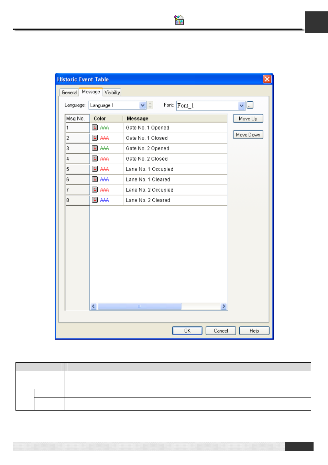The width and height of the screenshot is (328, 465).
Task: Select row header number 6
Action: [x=77, y=179]
